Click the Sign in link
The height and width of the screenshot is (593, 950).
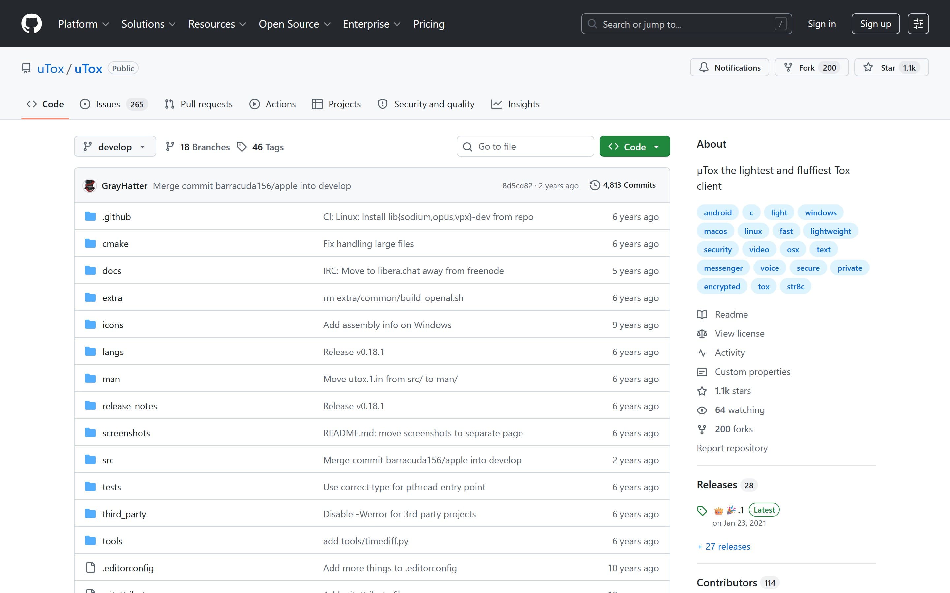tap(822, 24)
